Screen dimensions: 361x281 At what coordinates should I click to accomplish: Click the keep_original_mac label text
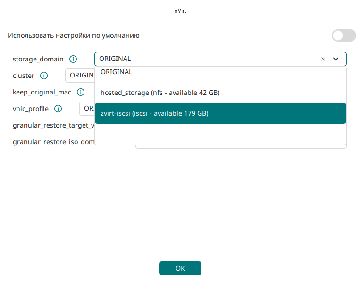click(42, 92)
